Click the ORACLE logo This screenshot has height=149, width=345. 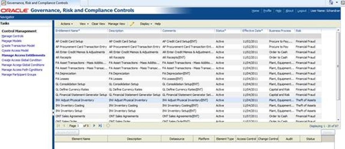(14, 11)
